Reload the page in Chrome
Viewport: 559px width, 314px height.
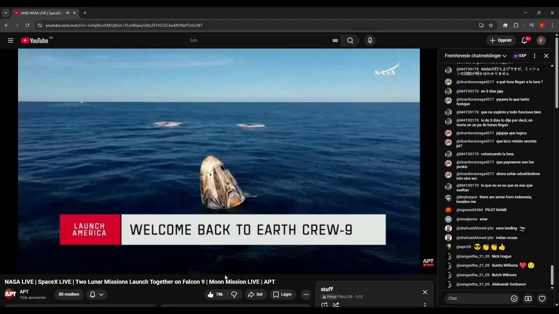tap(28, 25)
